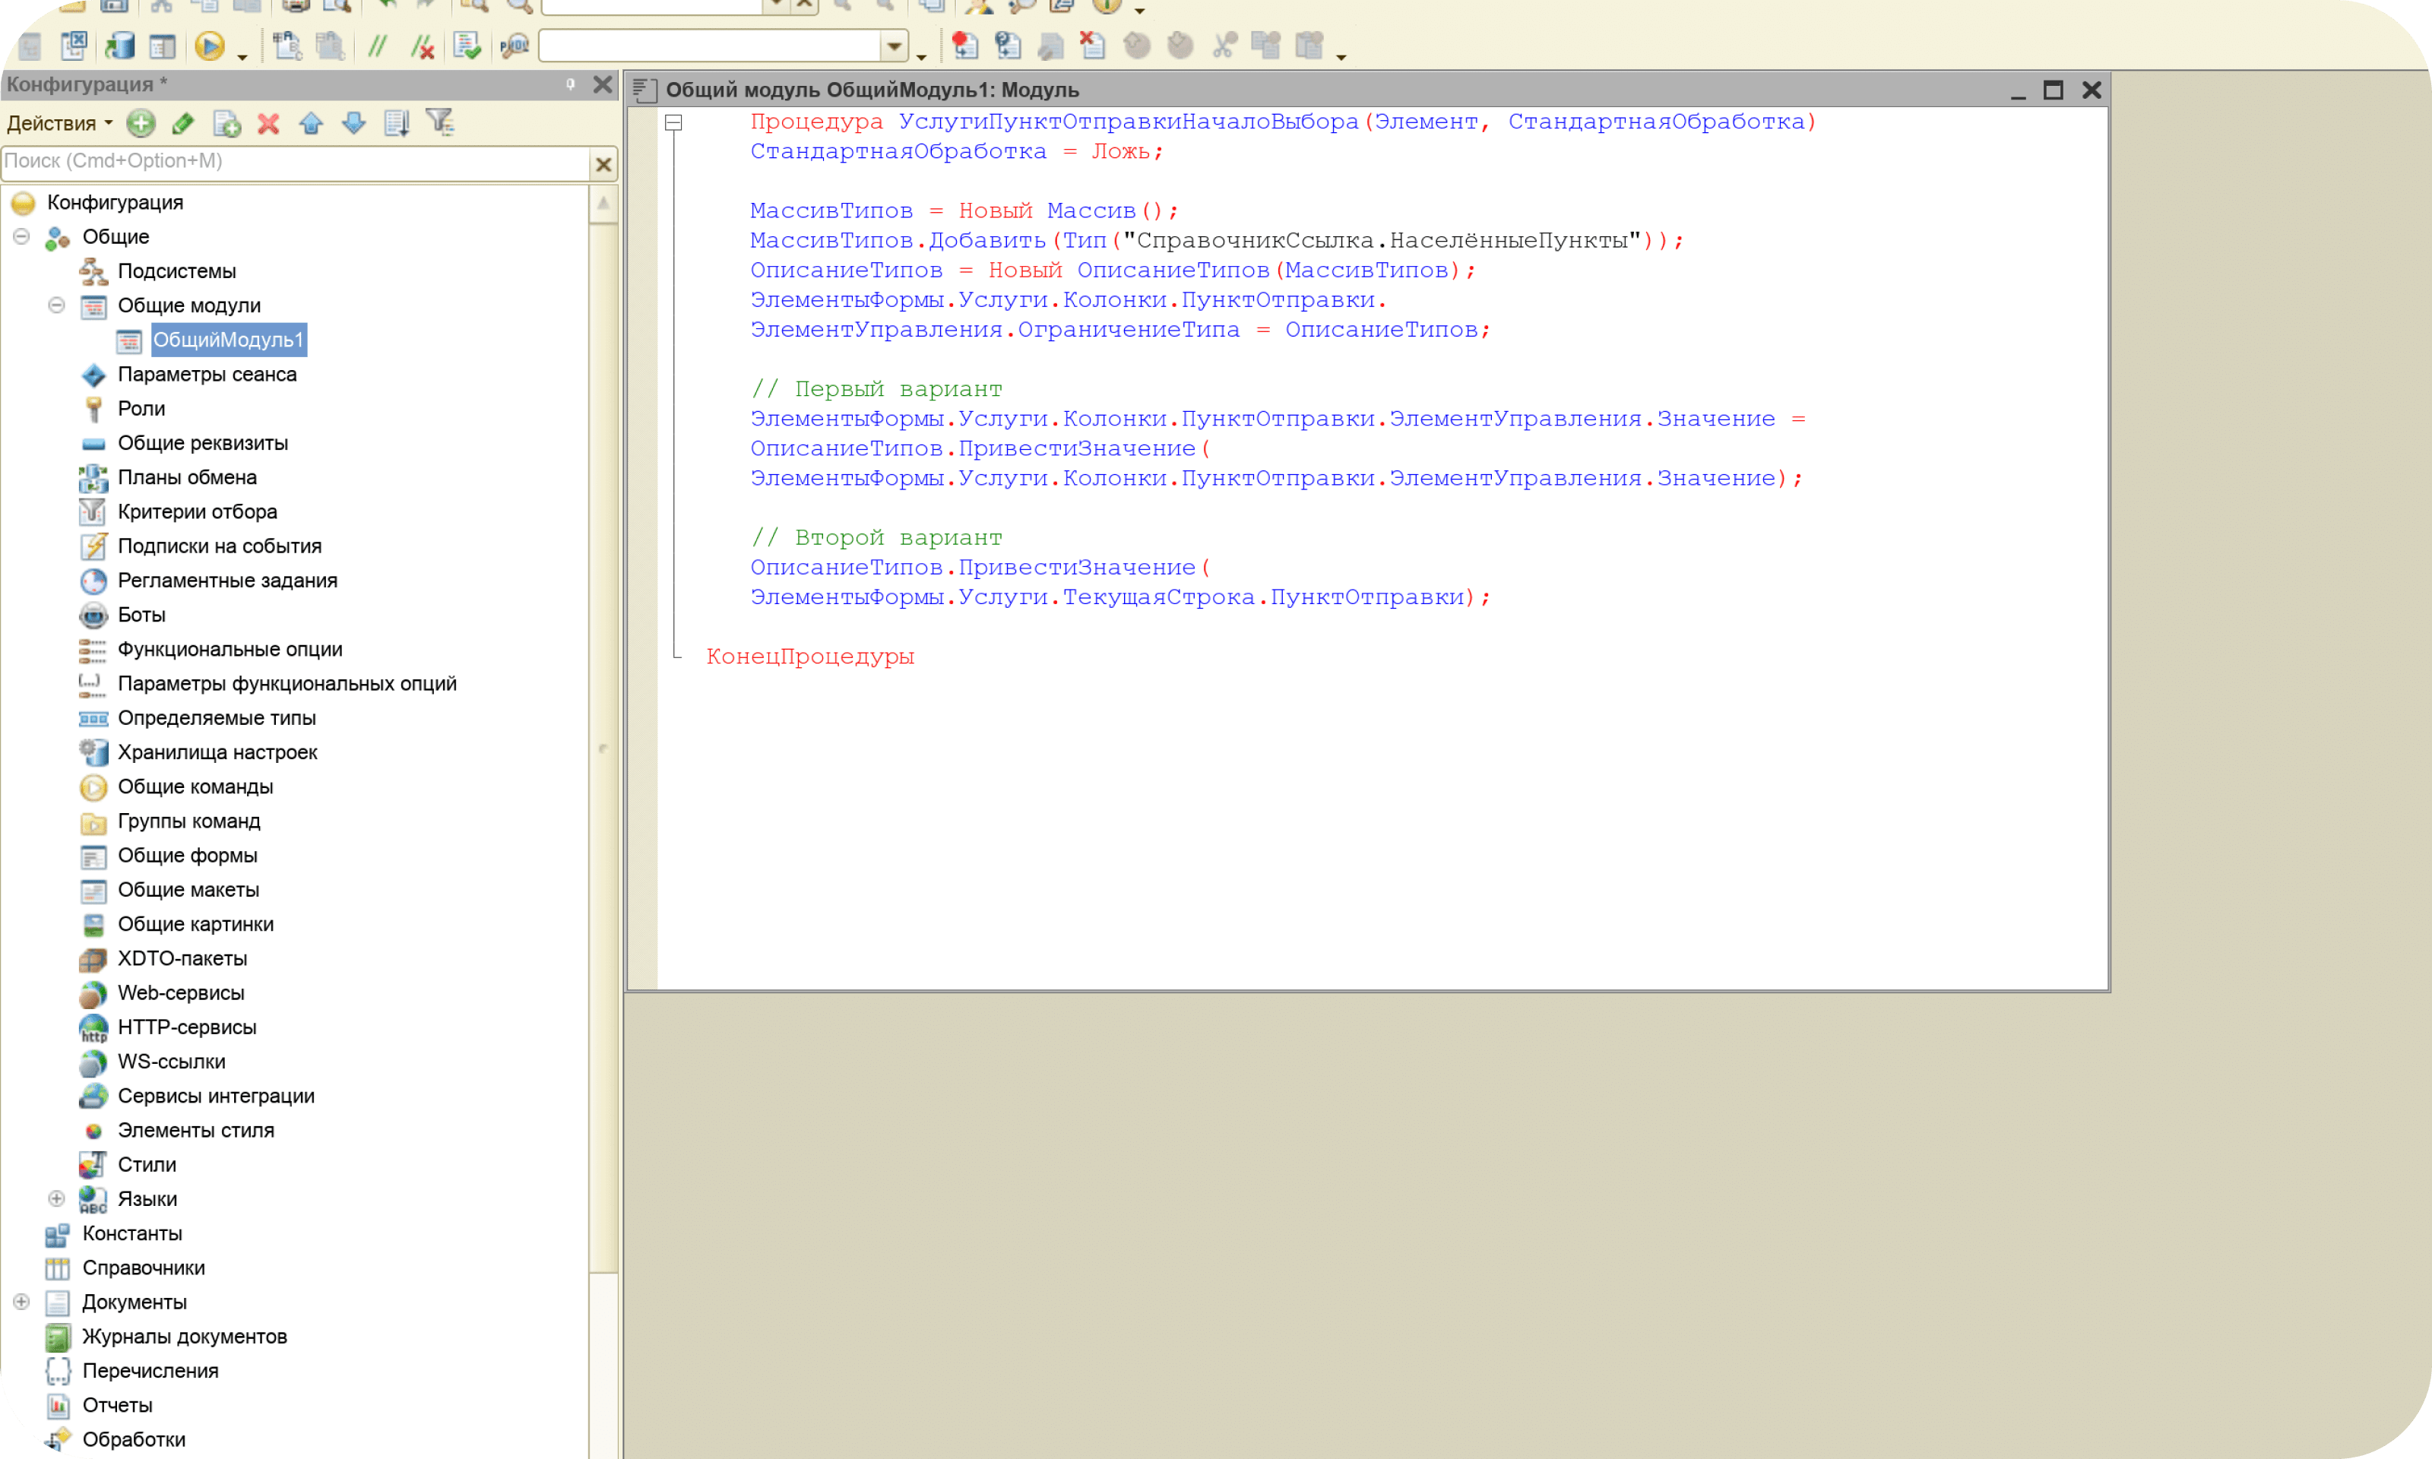Click the '// Первый вариант' comment line
The height and width of the screenshot is (1459, 2432).
876,389
